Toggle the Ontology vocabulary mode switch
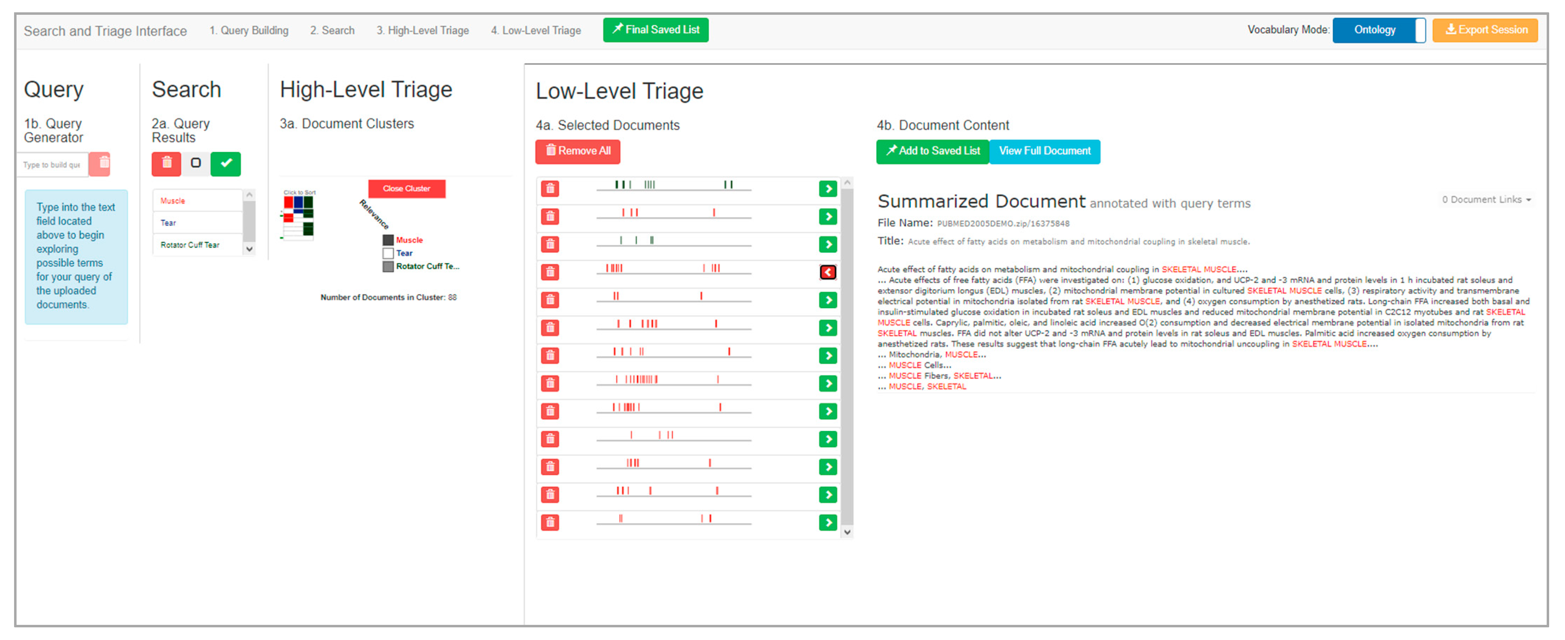The width and height of the screenshot is (1565, 640). coord(1378,30)
